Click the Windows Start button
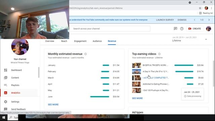The image size is (215, 121). pos(4,118)
